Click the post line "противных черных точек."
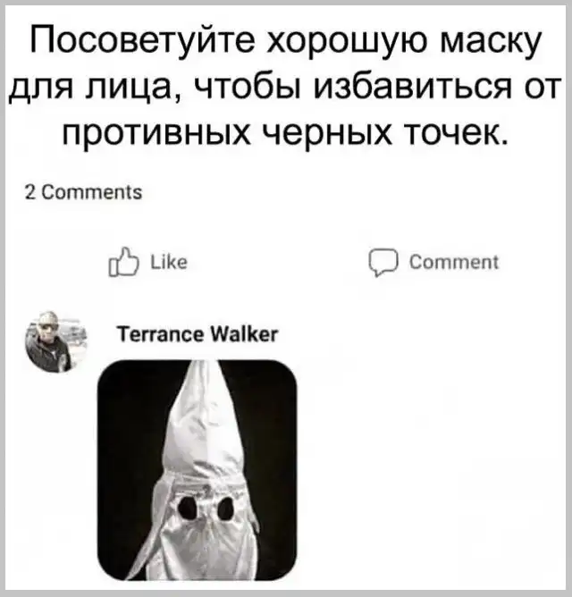Viewport: 572px width, 597px height. coord(285,132)
